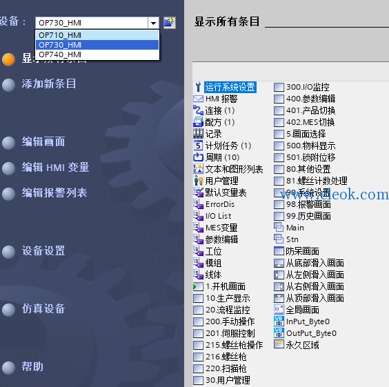Click the 配方 (1) recipe icon
This screenshot has height=387, width=389.
coord(198,122)
